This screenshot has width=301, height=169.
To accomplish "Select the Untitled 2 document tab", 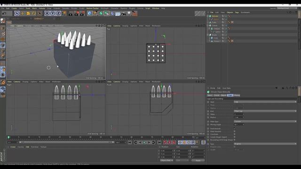I will pos(39,19).
